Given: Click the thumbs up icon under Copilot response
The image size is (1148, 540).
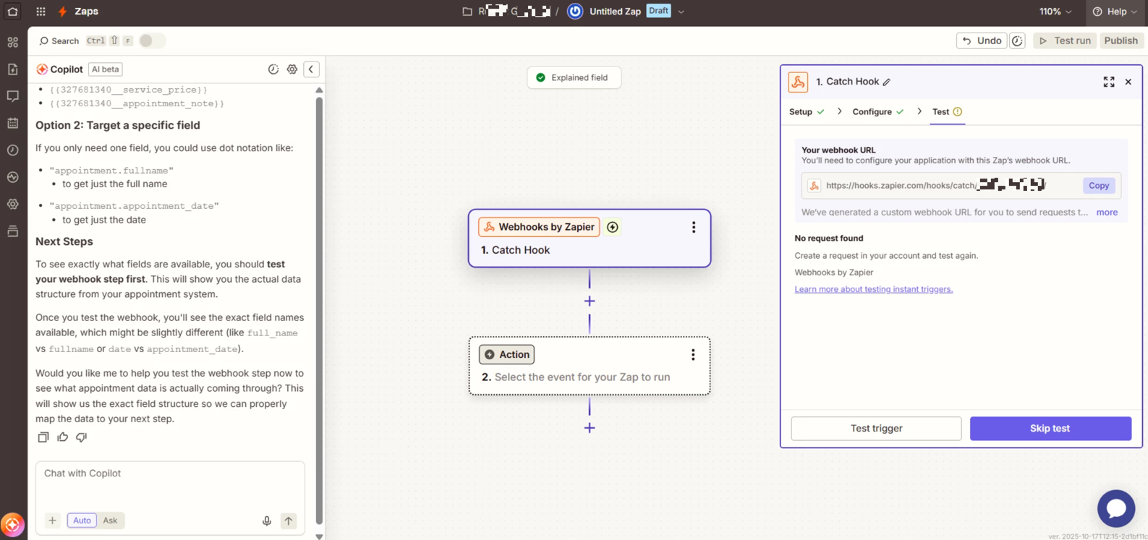Looking at the screenshot, I should click(63, 437).
